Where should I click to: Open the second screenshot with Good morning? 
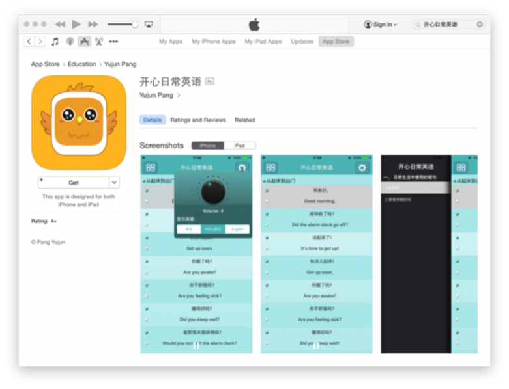(317, 254)
